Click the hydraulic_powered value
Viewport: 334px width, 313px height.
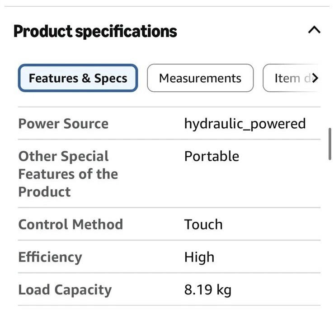click(x=245, y=124)
